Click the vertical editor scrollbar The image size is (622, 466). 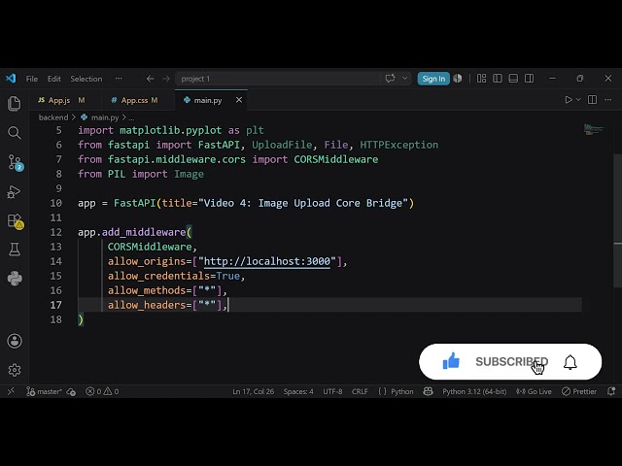pos(618,220)
